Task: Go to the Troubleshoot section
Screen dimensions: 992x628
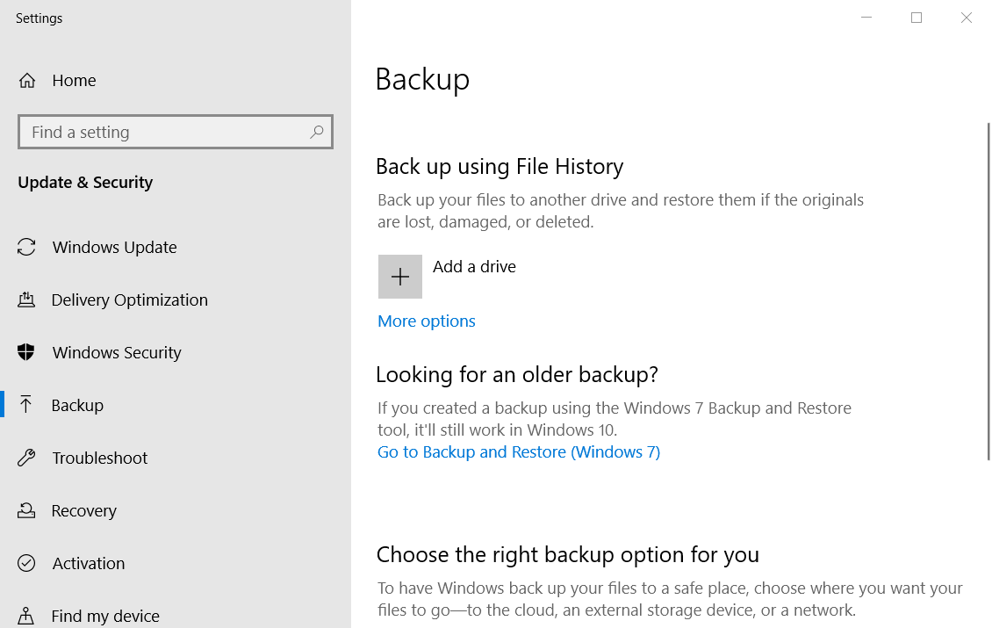Action: coord(99,458)
